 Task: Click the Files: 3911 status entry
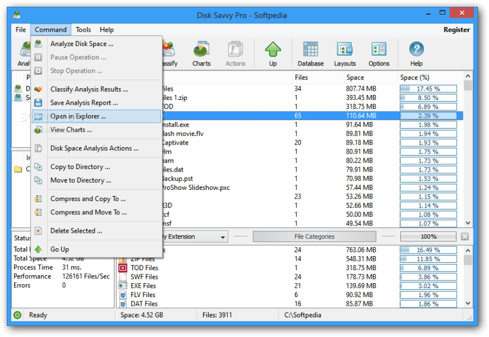[217, 315]
